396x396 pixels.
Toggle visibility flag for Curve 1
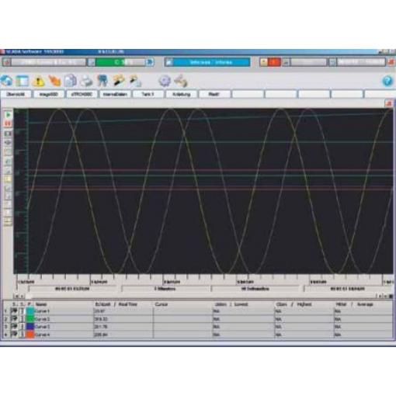click(14, 311)
